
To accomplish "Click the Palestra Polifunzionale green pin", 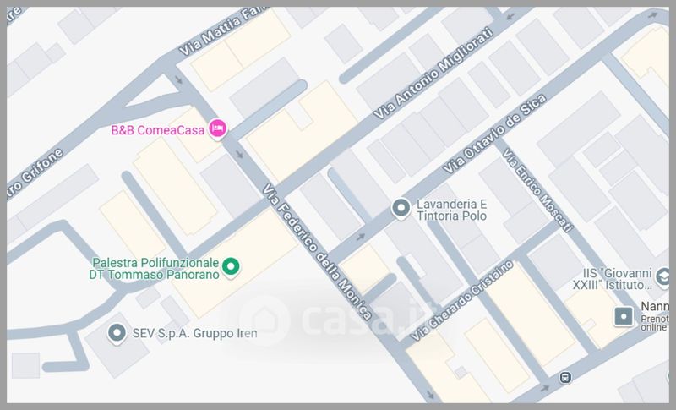I will pos(235,268).
